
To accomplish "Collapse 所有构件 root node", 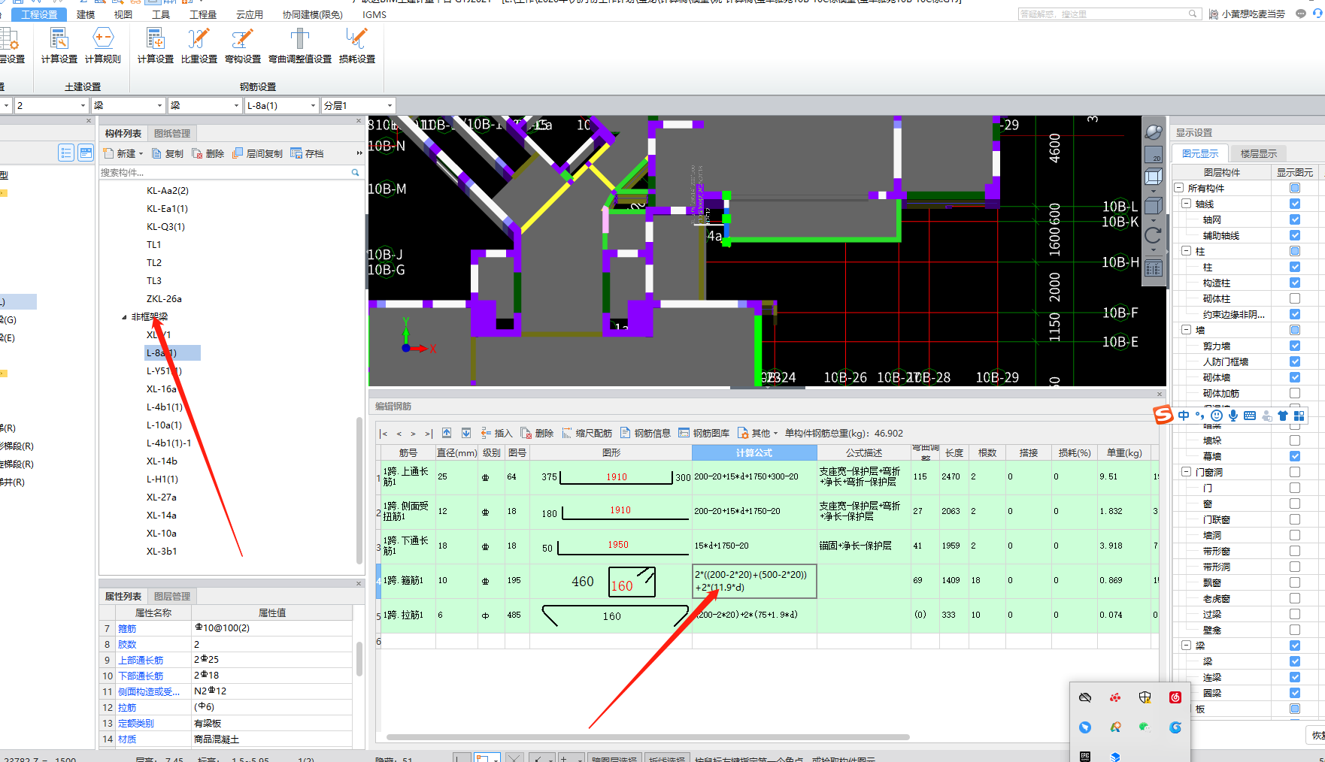I will 1179,188.
